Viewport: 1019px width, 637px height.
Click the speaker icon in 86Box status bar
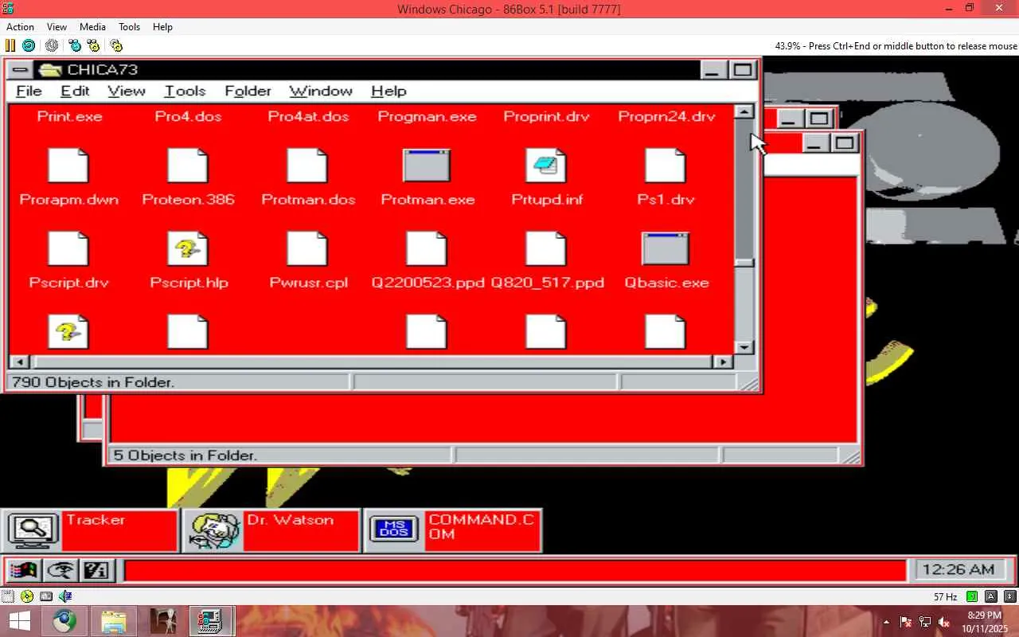65,596
